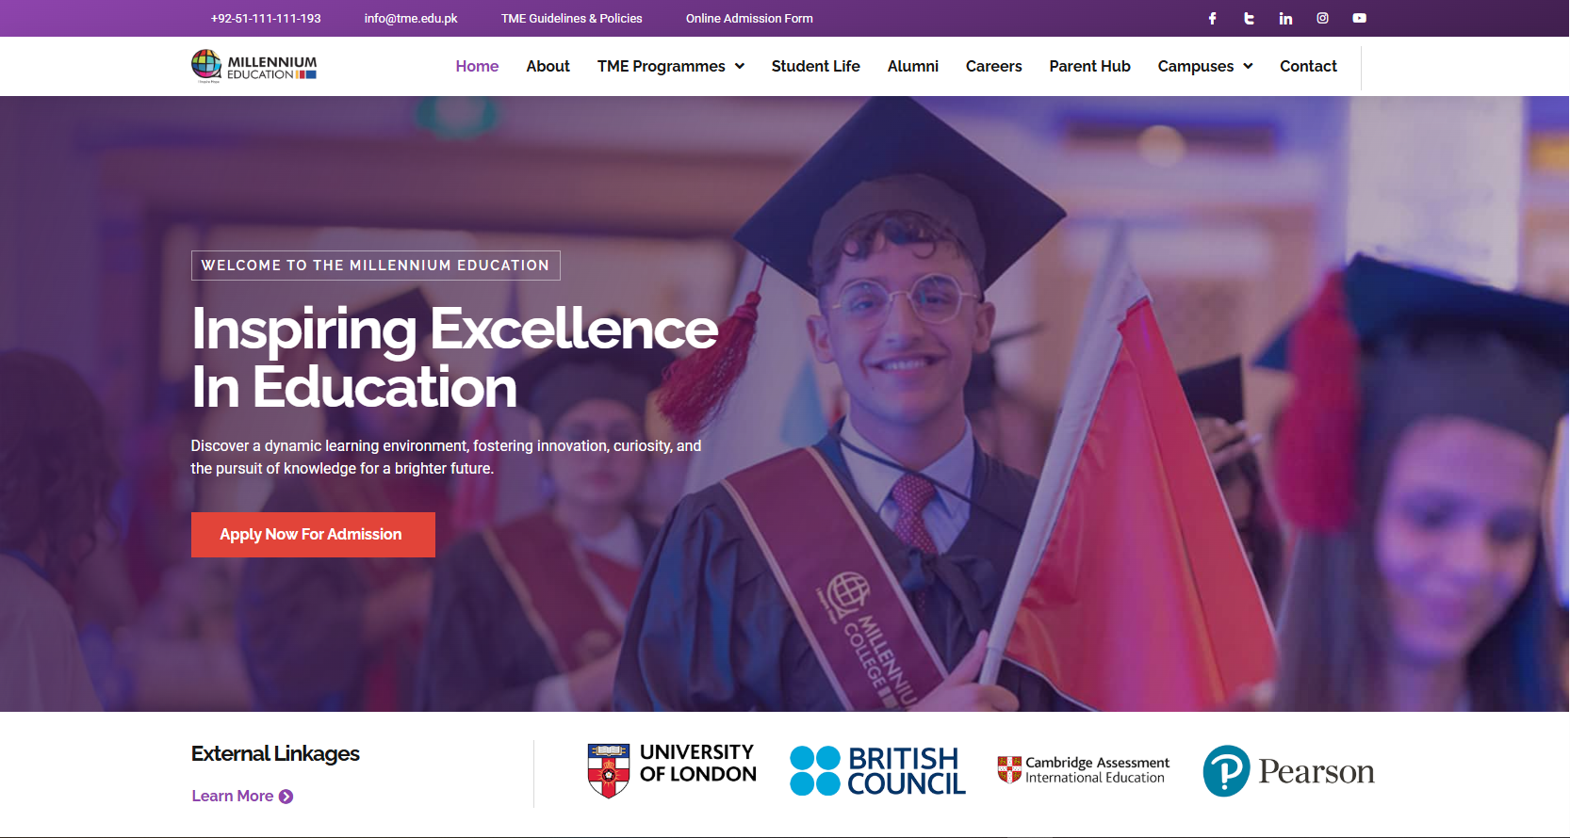
Task: Click the University of London logo
Action: (x=672, y=769)
